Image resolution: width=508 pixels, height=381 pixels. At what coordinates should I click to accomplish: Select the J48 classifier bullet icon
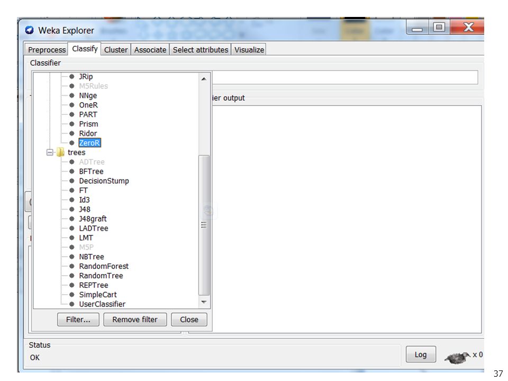72,210
